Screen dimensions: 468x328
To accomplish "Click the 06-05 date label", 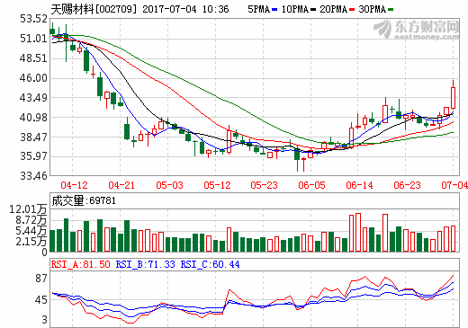I will tap(311, 185).
